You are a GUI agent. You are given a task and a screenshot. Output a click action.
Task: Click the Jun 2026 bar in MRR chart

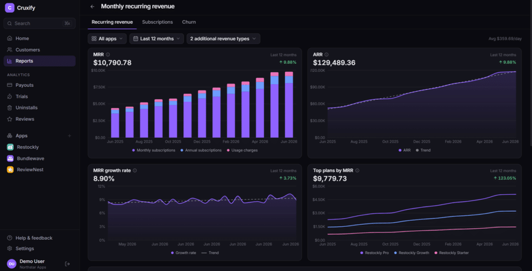289,104
